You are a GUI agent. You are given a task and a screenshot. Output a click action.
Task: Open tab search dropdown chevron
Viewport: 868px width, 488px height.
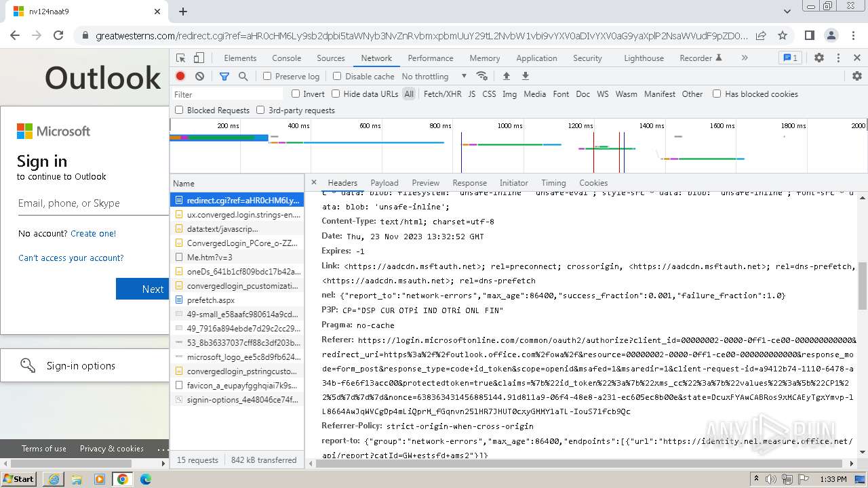(787, 12)
